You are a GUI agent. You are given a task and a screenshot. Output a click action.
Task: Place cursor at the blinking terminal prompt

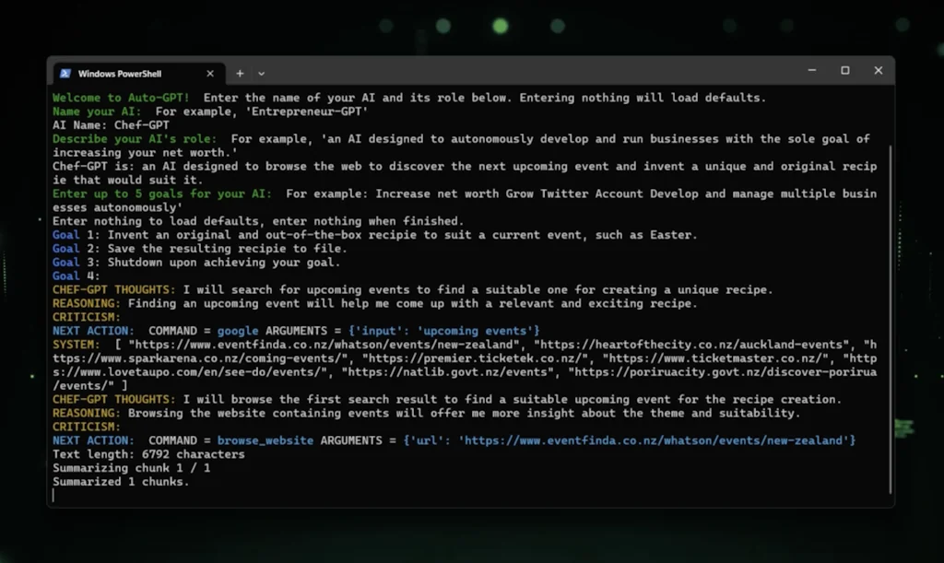click(x=53, y=495)
